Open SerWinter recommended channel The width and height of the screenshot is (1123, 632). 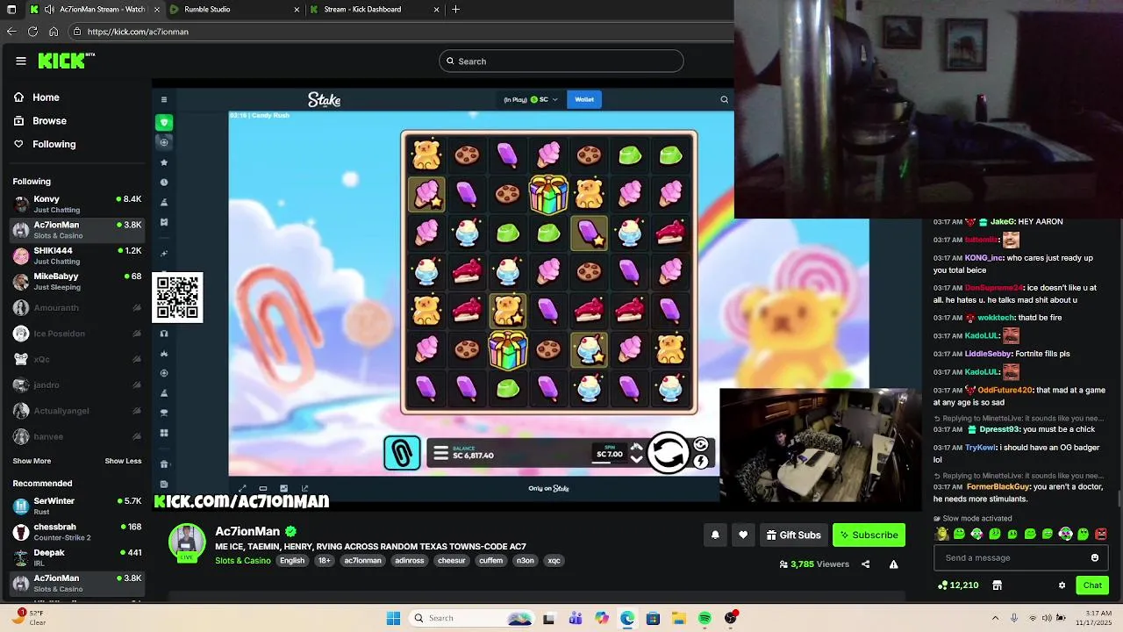(77, 506)
